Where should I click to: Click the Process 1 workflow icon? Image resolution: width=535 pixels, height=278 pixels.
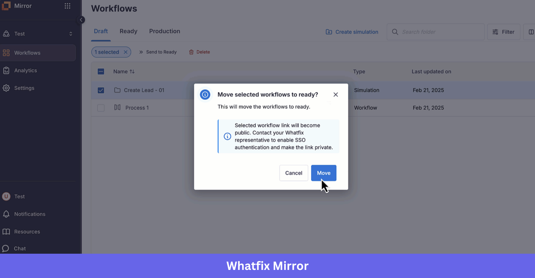[x=117, y=107]
